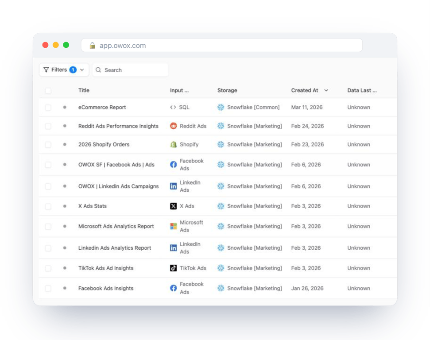This screenshot has width=430, height=340.
Task: Click the status dot for eCommerce Report
Action: pos(65,107)
